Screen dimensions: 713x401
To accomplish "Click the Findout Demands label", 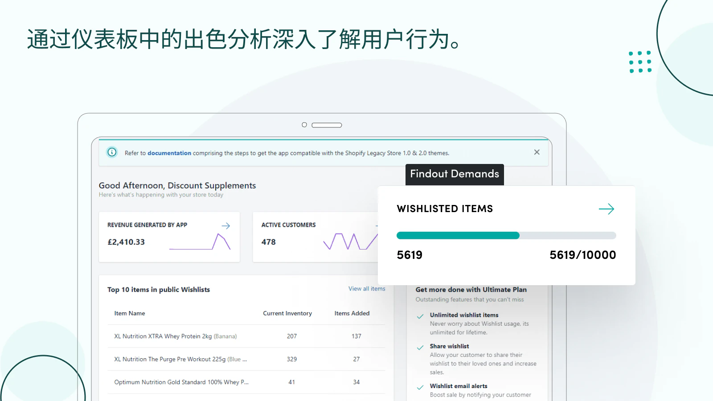I will tap(455, 174).
